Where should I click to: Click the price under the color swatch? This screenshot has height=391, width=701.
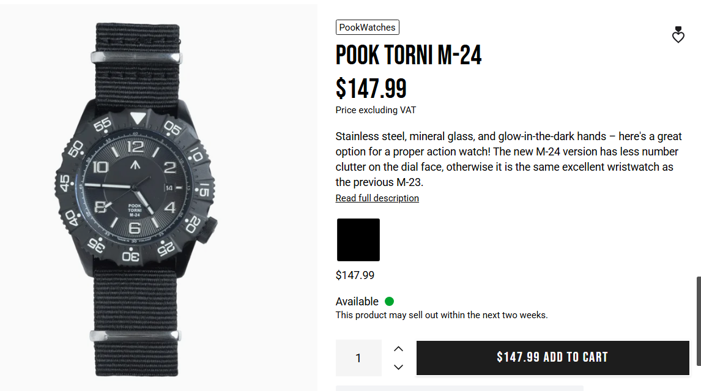[x=355, y=275]
